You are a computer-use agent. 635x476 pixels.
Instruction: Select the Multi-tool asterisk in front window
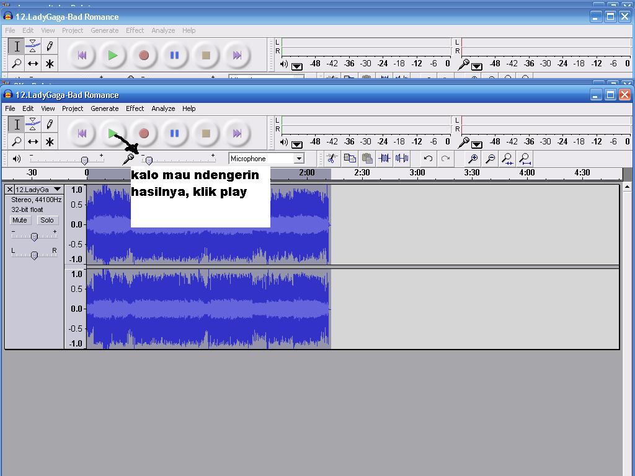pyautogui.click(x=50, y=142)
